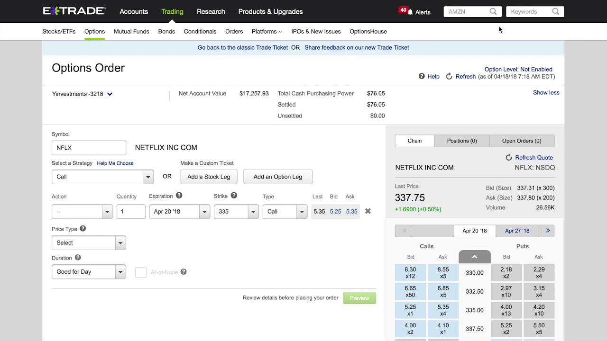607x341 pixels.
Task: Share feedback on new Trade Ticket
Action: [357, 47]
